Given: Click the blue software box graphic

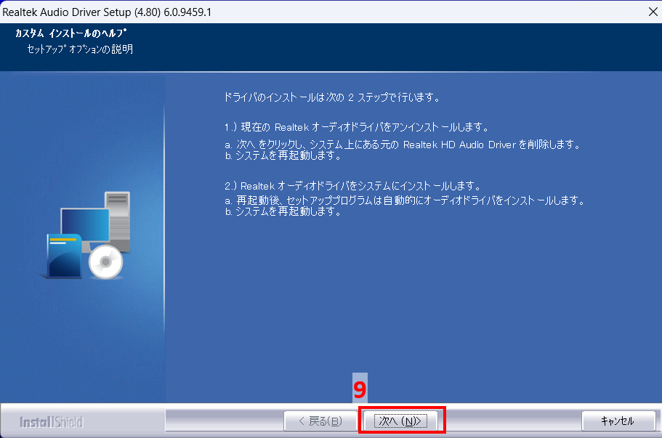Looking at the screenshot, I should 64,256.
